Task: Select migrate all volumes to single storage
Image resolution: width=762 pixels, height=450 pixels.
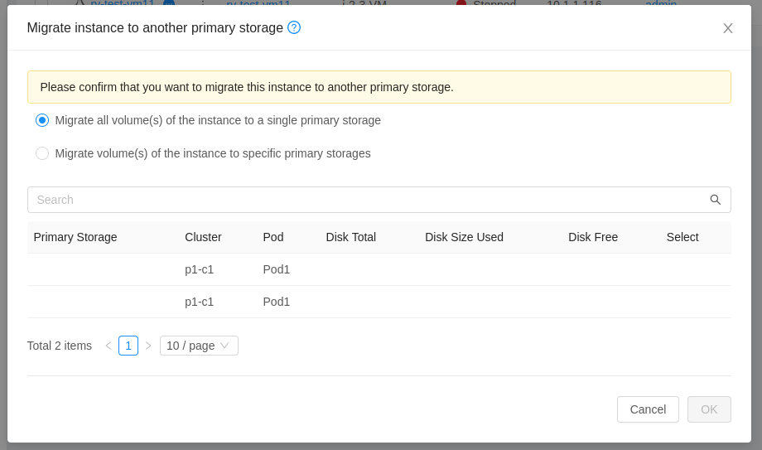Action: coord(42,120)
